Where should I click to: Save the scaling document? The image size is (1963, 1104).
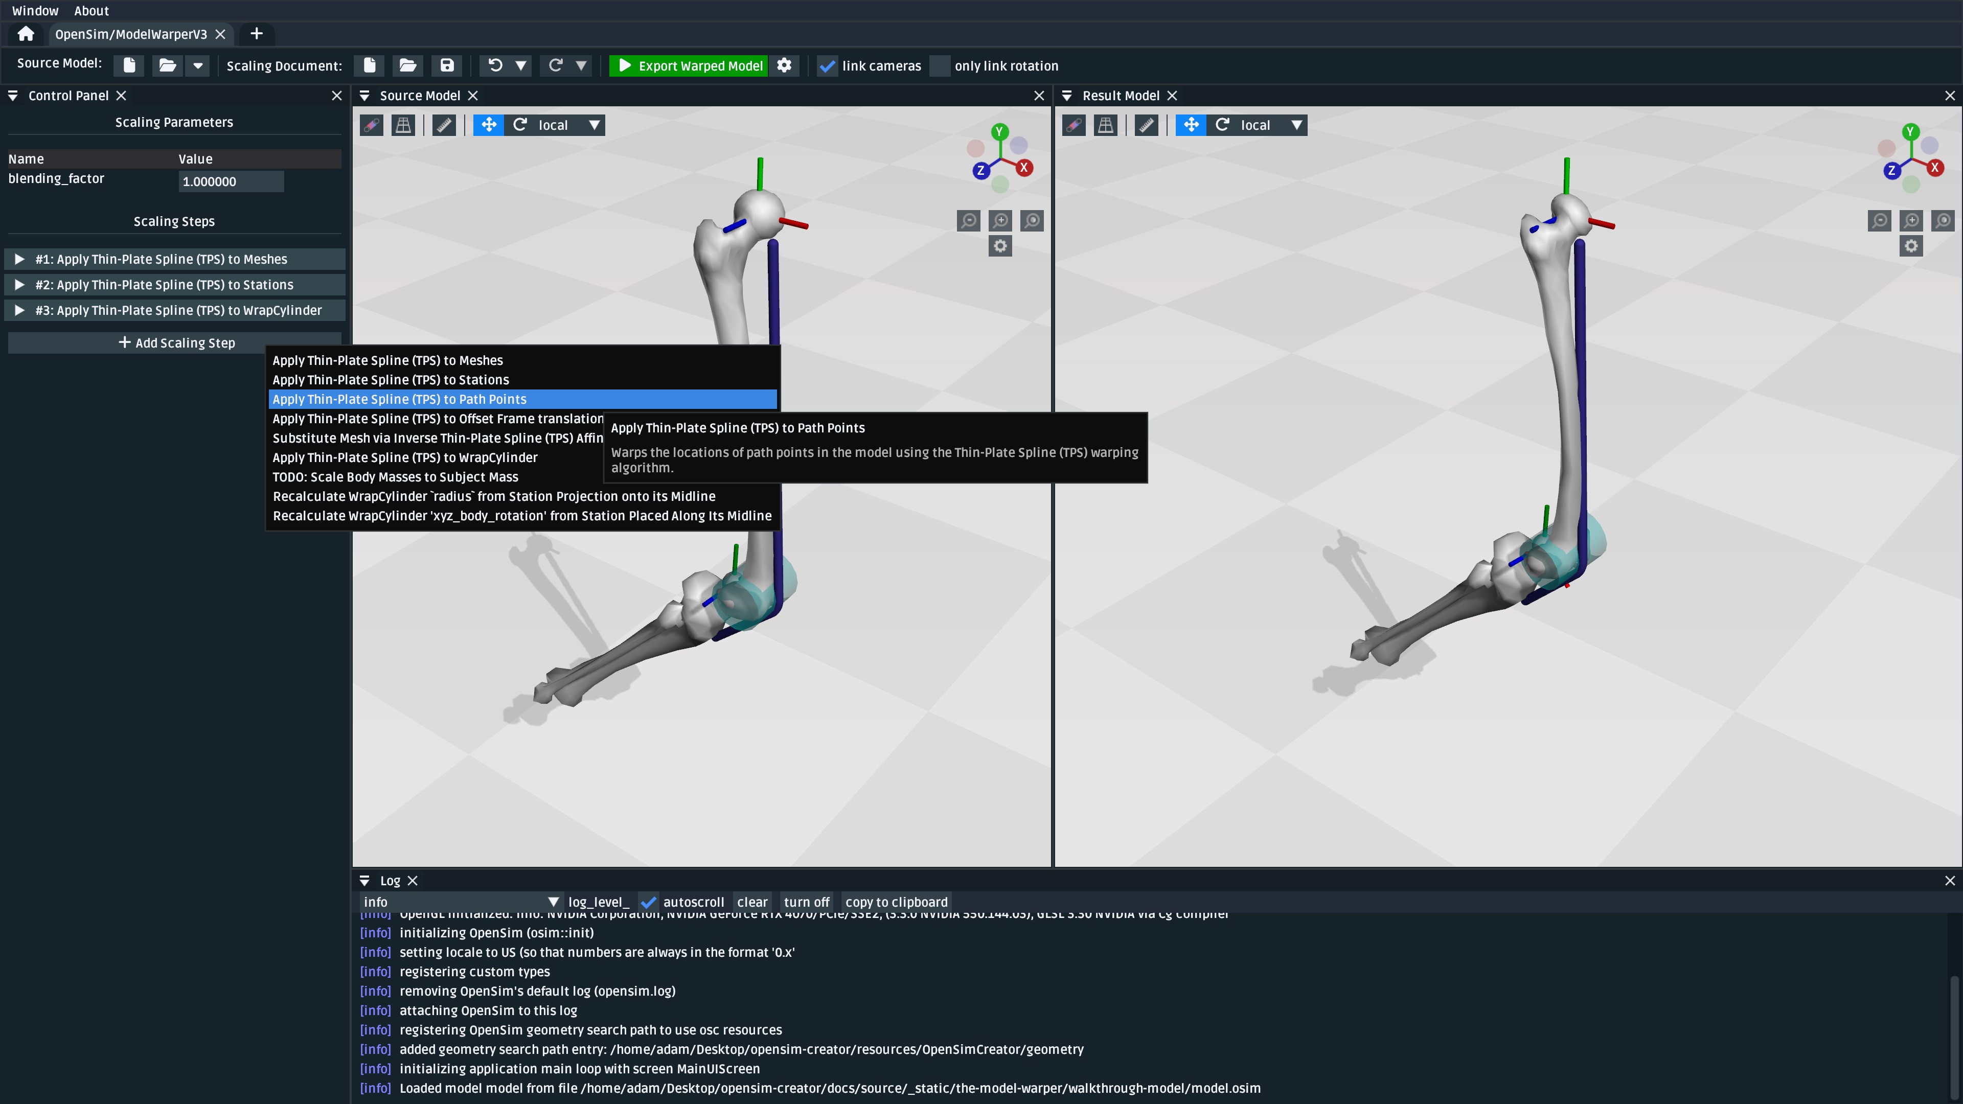point(447,65)
